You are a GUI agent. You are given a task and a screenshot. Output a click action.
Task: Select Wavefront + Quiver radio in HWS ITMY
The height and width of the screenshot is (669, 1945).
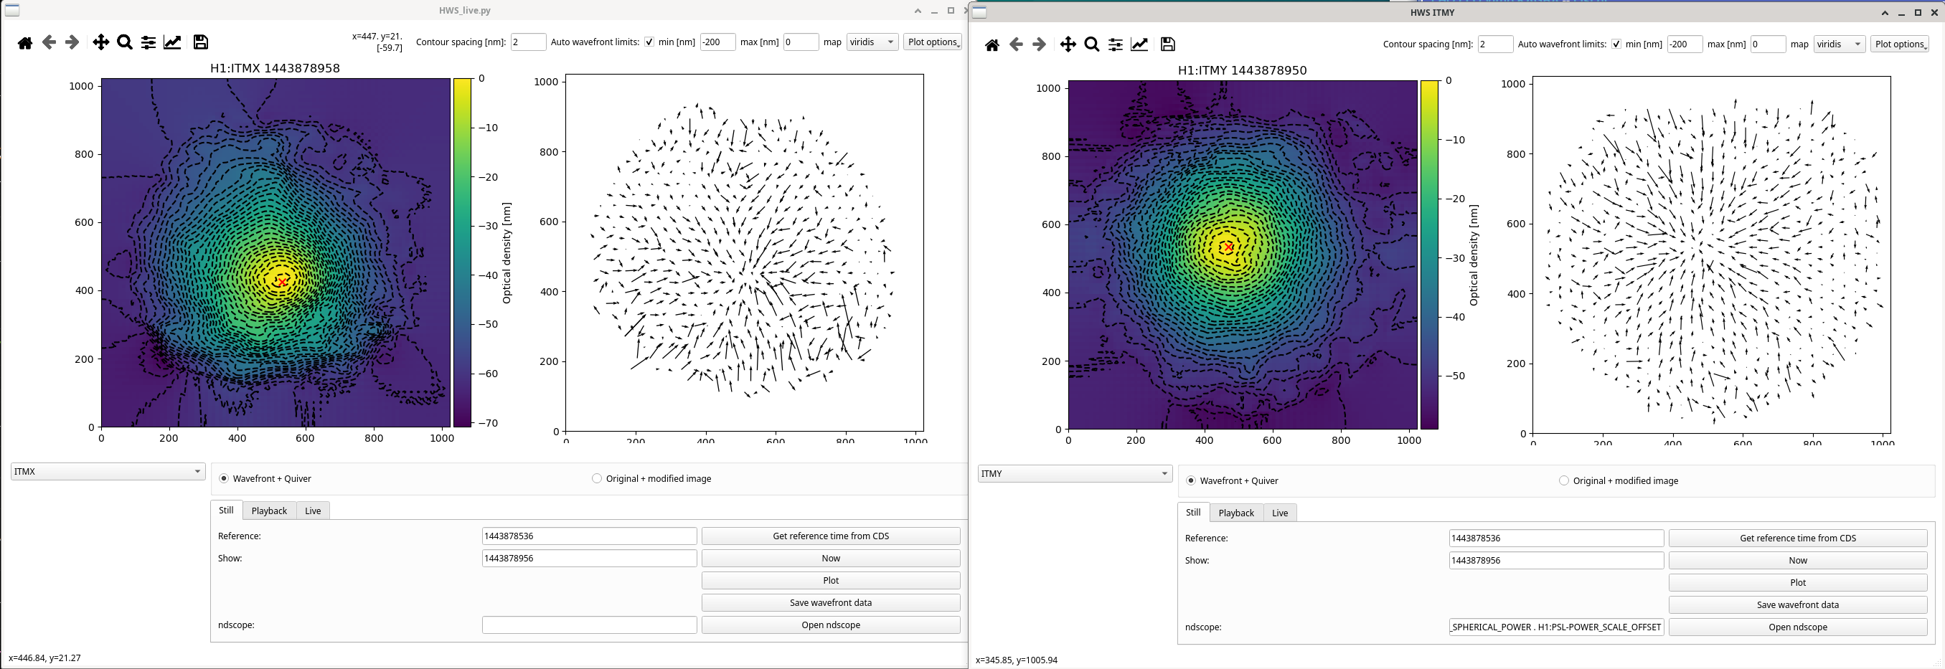click(1192, 481)
